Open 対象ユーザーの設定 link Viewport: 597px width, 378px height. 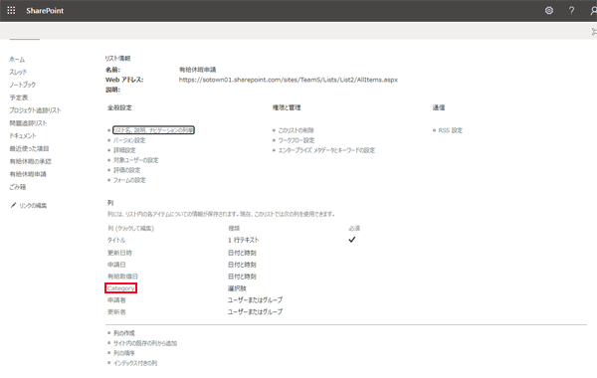click(x=136, y=160)
